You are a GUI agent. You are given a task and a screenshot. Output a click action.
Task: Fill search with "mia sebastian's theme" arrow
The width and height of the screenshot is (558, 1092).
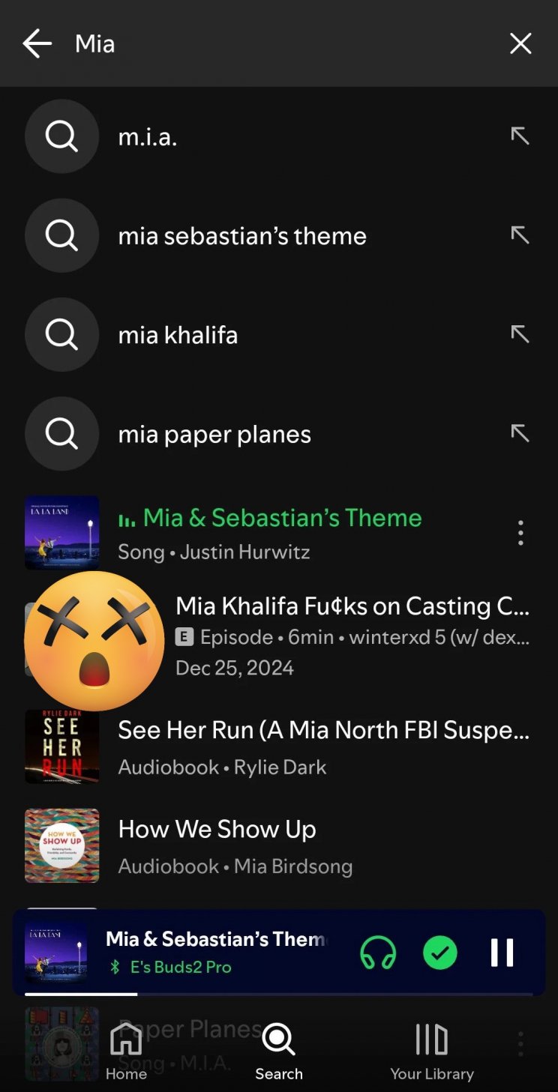pos(520,235)
